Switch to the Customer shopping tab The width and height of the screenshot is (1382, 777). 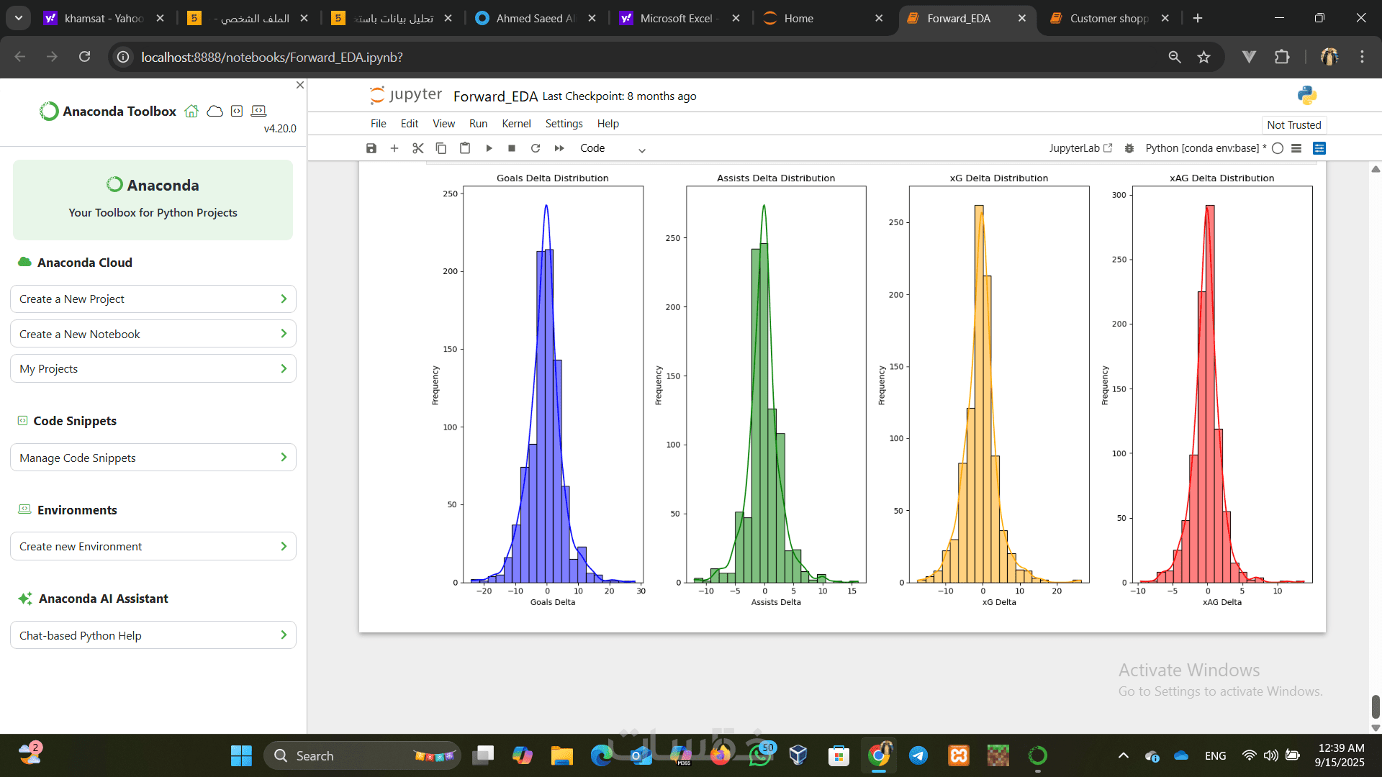point(1108,19)
